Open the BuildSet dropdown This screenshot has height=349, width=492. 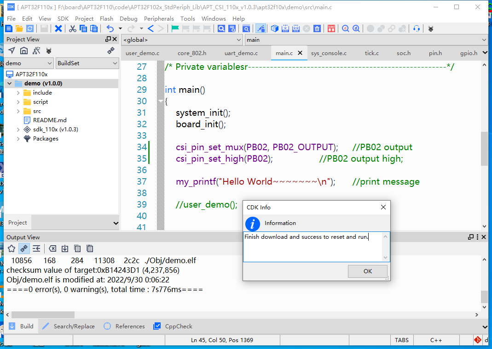coord(87,63)
